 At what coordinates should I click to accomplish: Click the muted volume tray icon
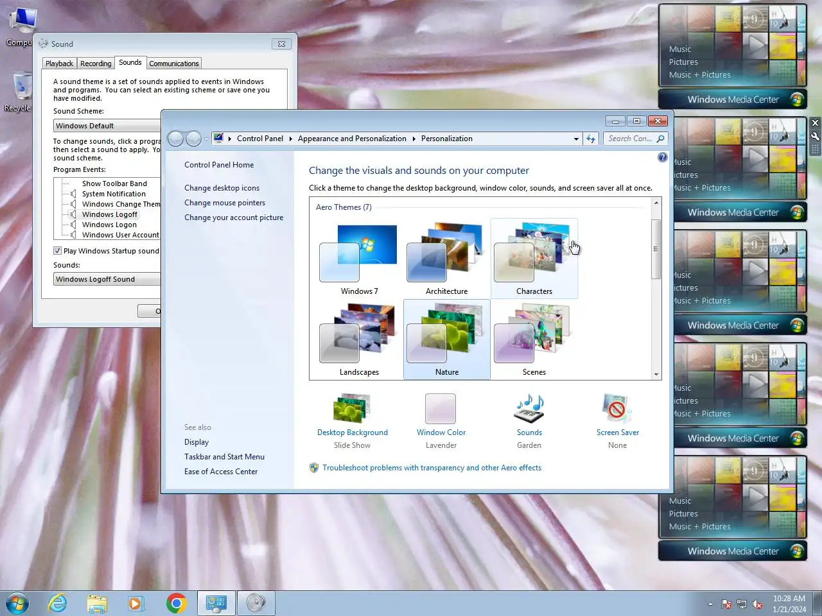tap(758, 604)
